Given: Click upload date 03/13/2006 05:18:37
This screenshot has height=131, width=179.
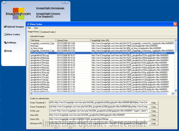Looking at the screenshot, I should [x=66, y=56].
